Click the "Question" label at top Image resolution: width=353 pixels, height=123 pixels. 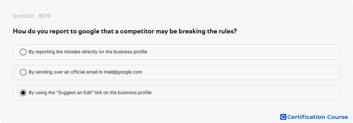click(x=23, y=16)
